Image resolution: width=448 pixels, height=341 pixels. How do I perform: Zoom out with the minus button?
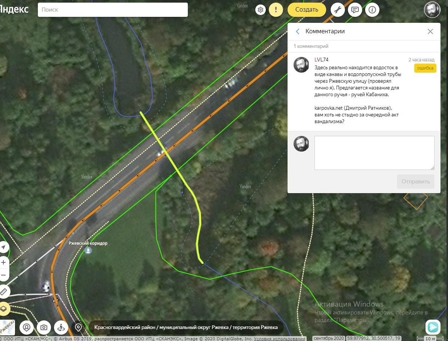4,275
